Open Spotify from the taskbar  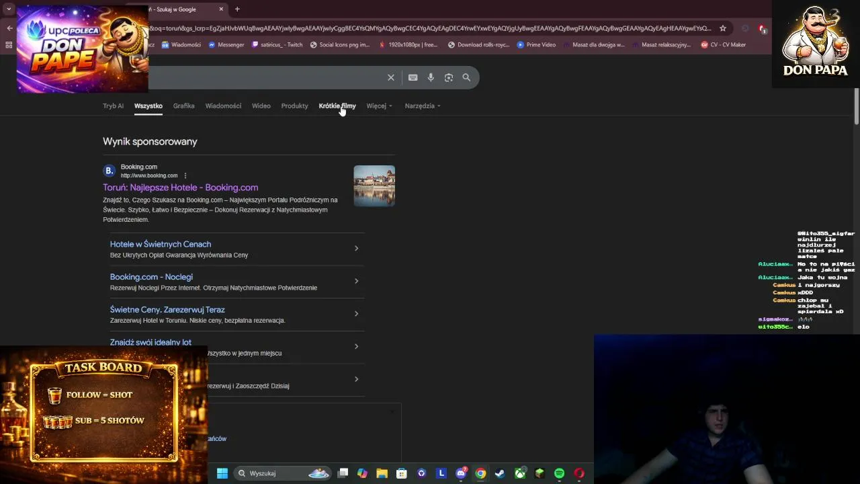[559, 473]
